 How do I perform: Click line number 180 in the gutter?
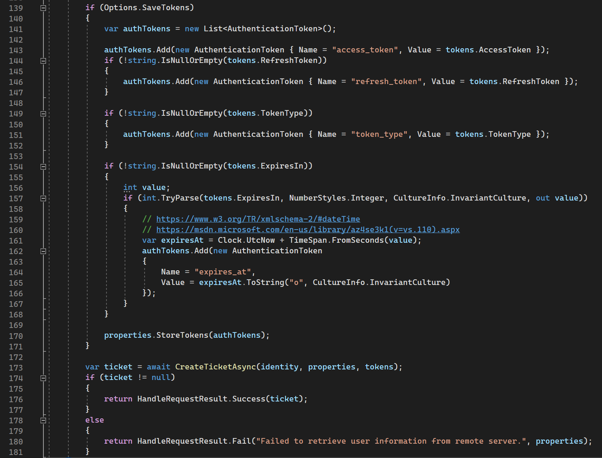16,441
